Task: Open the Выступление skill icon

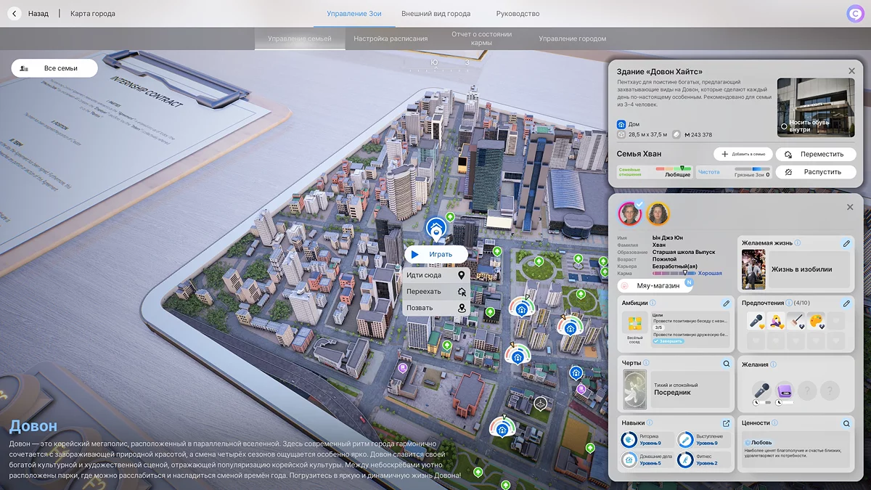Action: pyautogui.click(x=685, y=439)
